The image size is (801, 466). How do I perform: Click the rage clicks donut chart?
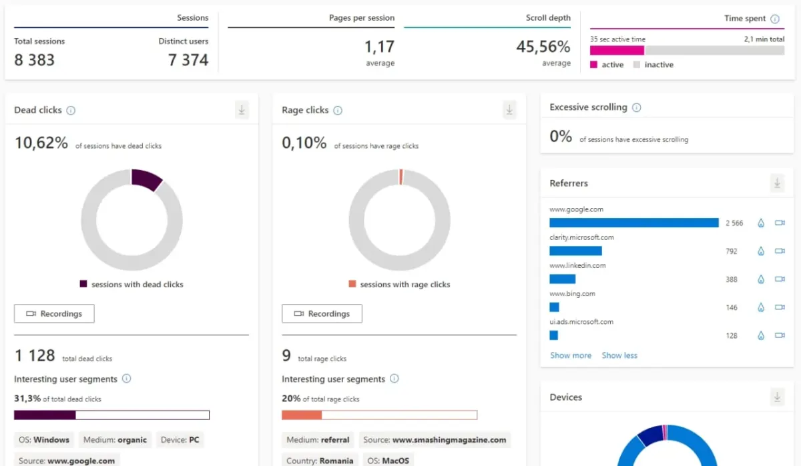pos(399,219)
